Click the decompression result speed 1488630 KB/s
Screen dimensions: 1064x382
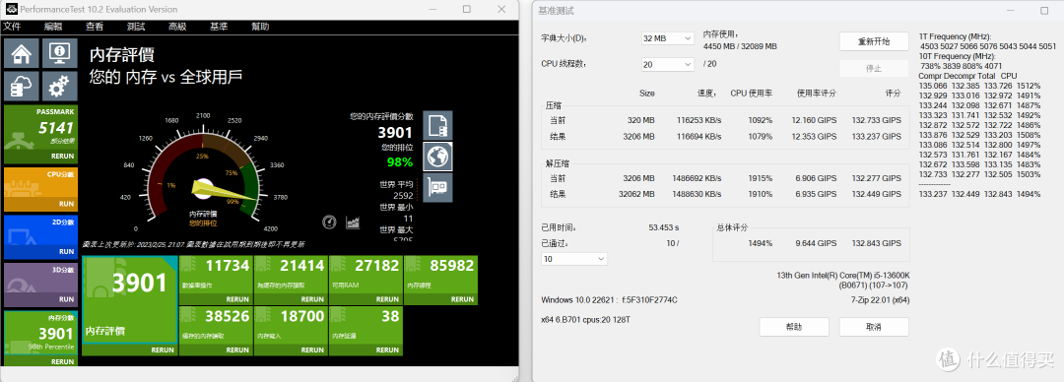click(697, 194)
